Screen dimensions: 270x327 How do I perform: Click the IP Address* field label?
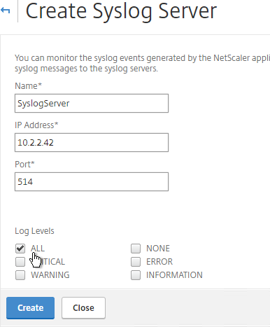(x=36, y=125)
